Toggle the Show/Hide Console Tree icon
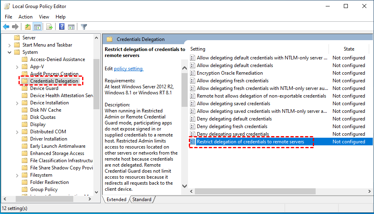The image size is (374, 214). (x=37, y=27)
